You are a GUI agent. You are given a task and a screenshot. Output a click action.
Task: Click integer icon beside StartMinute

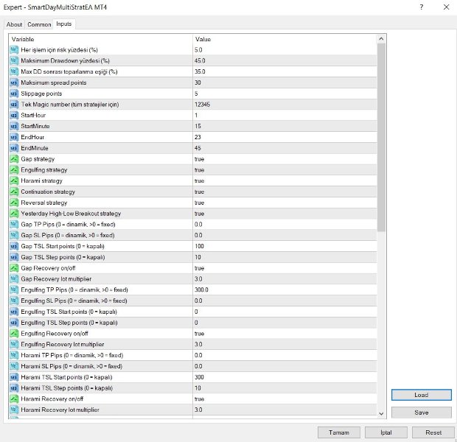pos(14,126)
